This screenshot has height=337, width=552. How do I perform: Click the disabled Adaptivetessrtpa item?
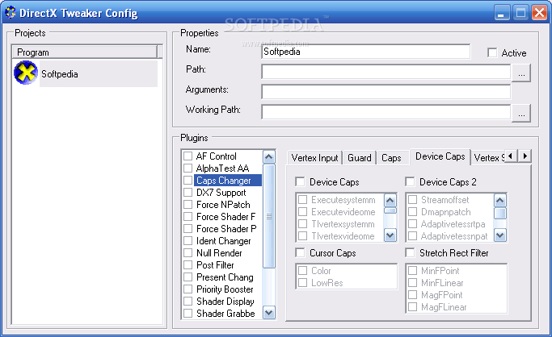click(x=453, y=223)
